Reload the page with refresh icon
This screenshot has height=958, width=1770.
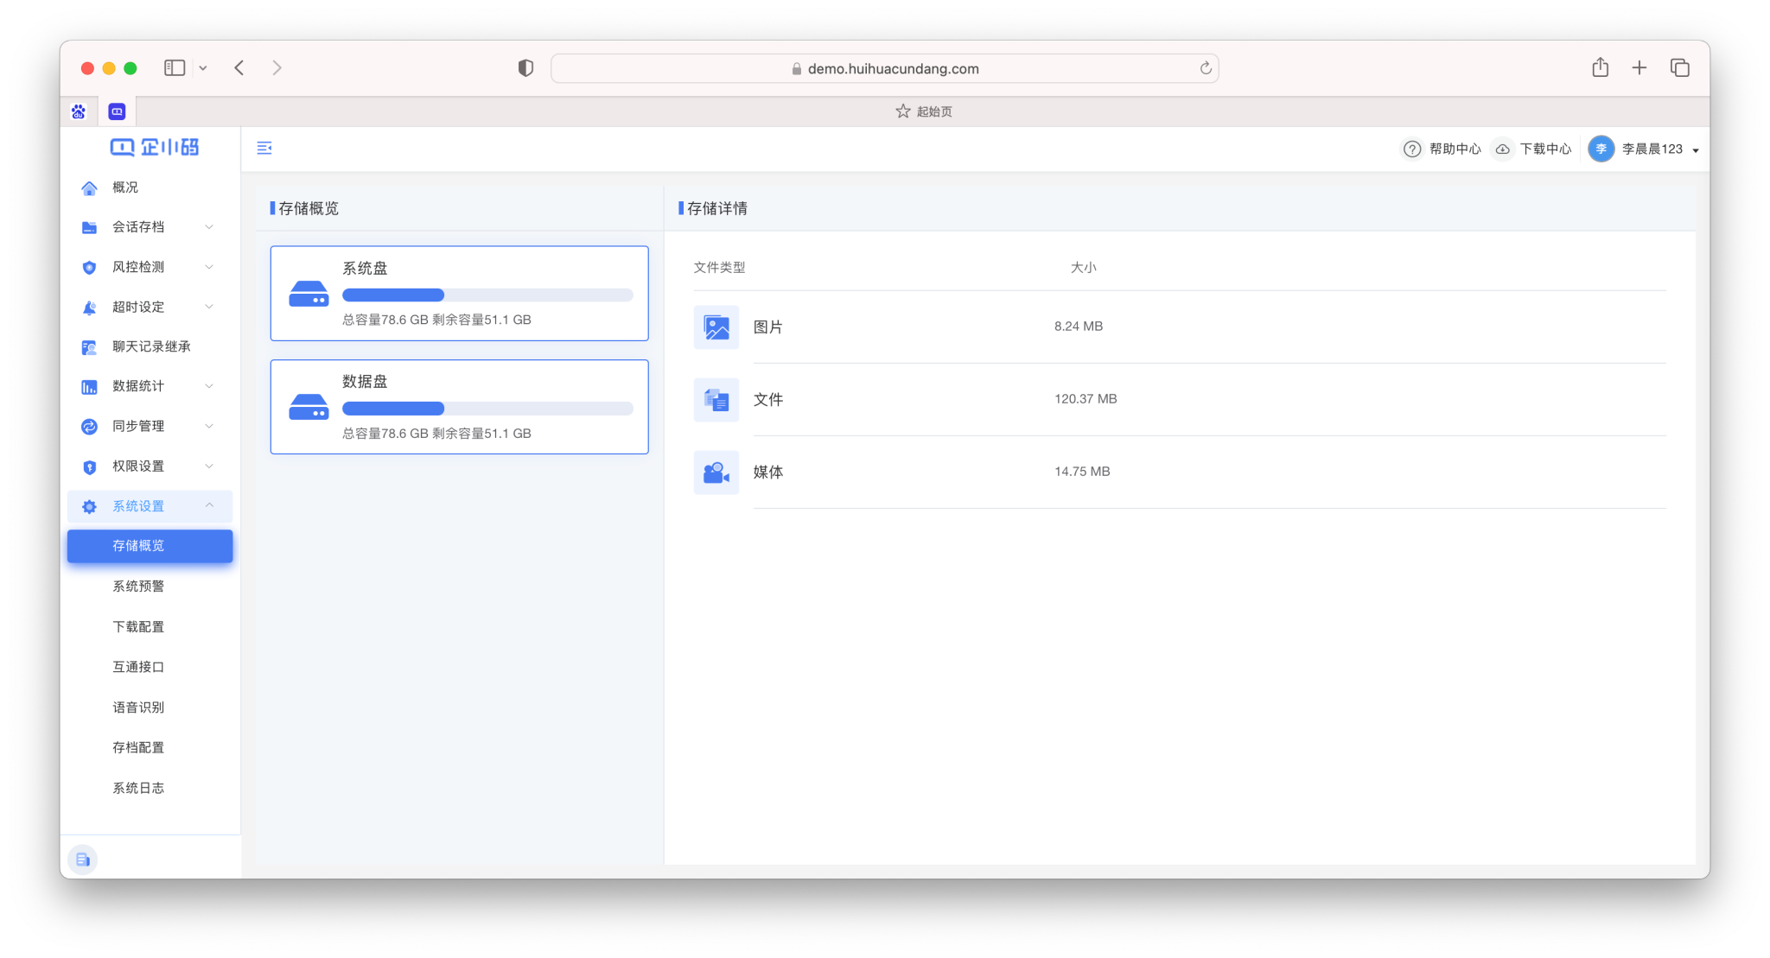click(x=1206, y=68)
